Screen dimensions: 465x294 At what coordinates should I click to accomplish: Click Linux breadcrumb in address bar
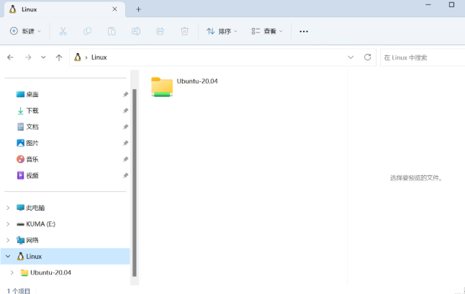[x=99, y=57]
